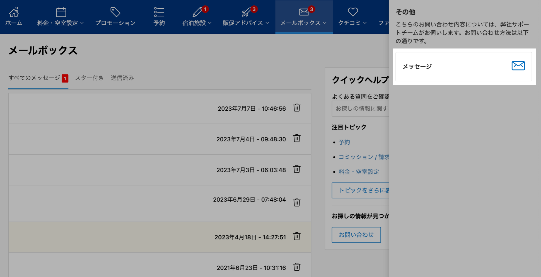
Task: Click envelope icon in メッセージ card
Action: tap(518, 66)
